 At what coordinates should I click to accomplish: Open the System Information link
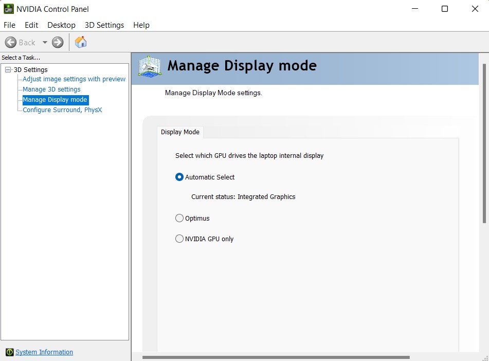click(x=44, y=352)
